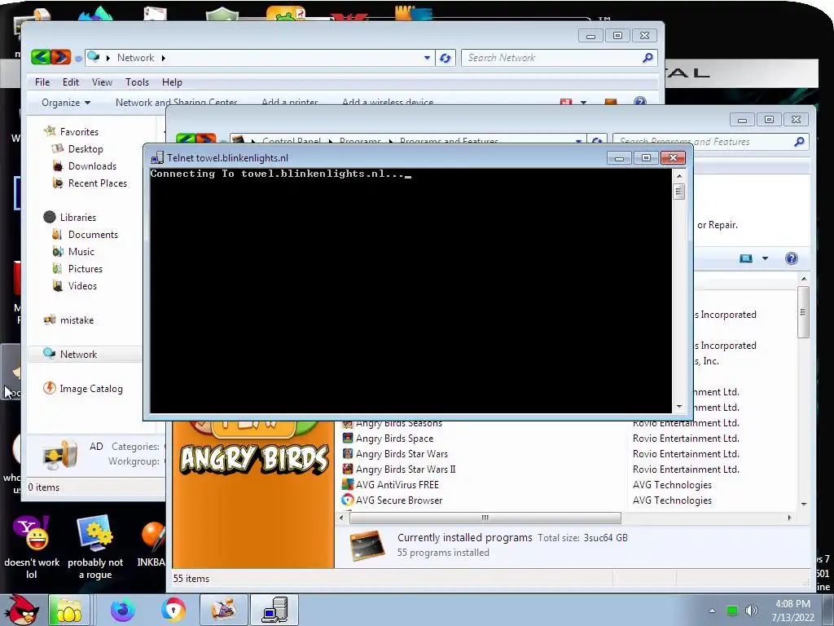Screen dimensions: 834x626
Task: Click Add a printer toolbar button
Action: click(289, 101)
